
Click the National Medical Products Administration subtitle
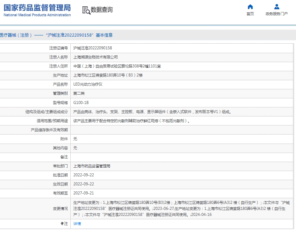tap(37, 15)
